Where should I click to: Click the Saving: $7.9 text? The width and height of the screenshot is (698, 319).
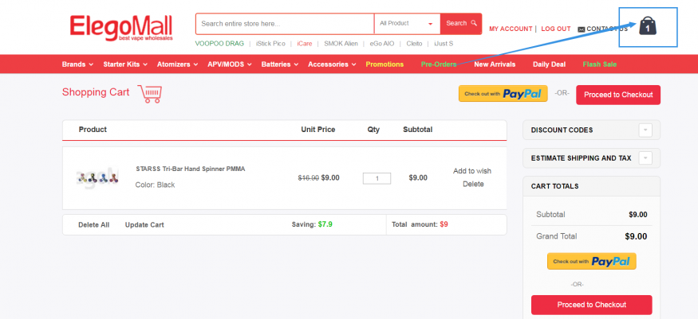(312, 224)
